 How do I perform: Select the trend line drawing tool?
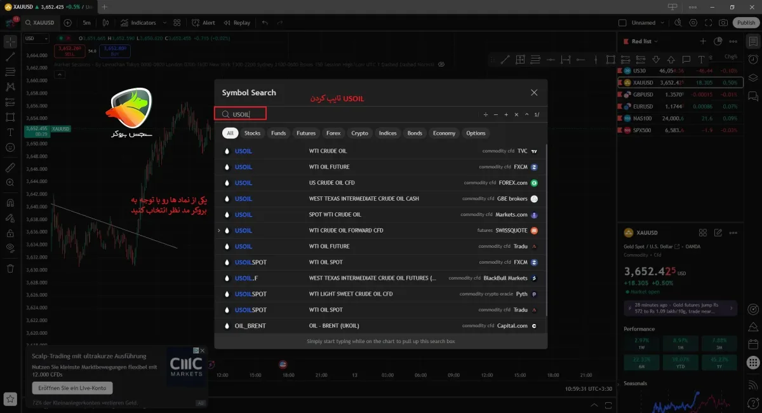pos(10,57)
